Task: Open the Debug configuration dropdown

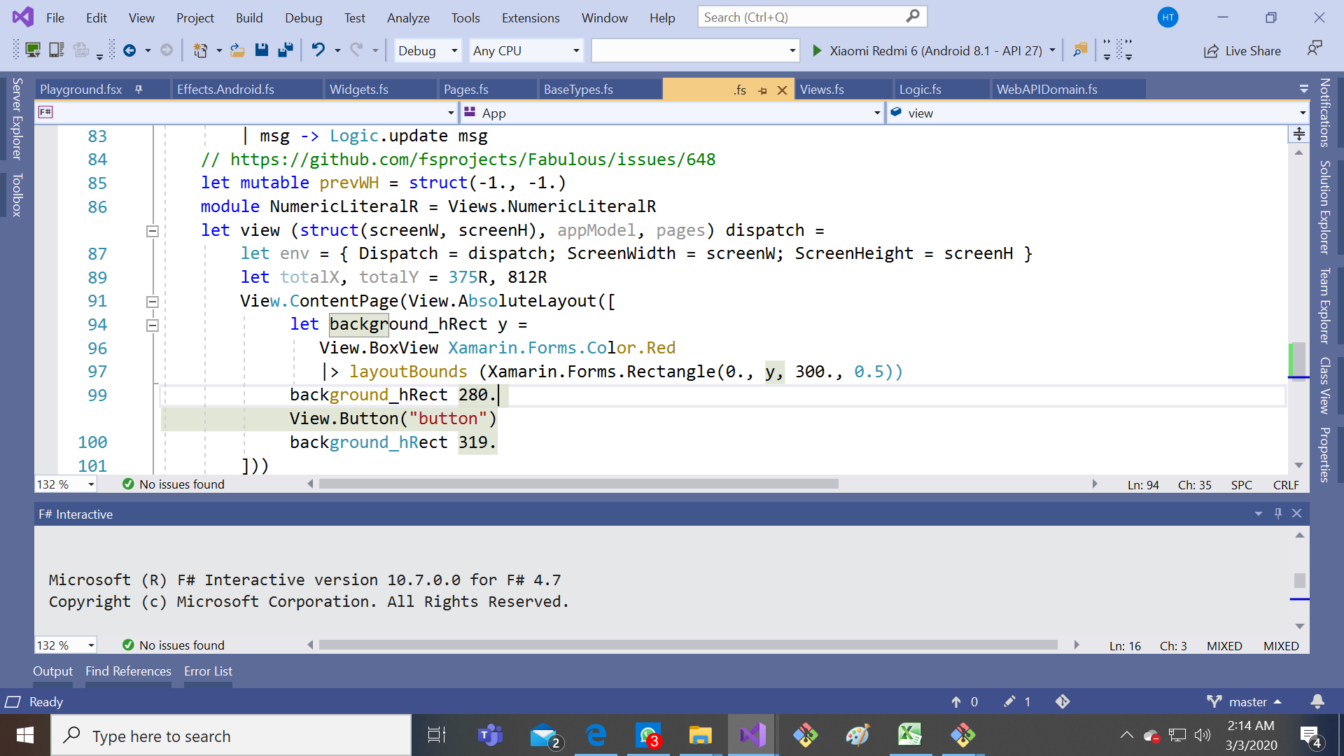Action: tap(452, 50)
